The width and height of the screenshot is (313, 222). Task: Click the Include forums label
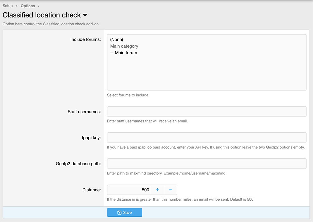[85, 39]
